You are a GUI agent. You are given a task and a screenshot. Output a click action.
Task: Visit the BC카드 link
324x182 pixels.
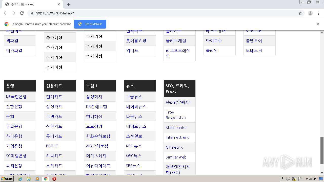tap(52, 146)
